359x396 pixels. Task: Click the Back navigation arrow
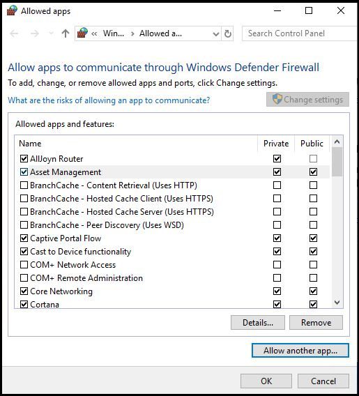[x=14, y=33]
